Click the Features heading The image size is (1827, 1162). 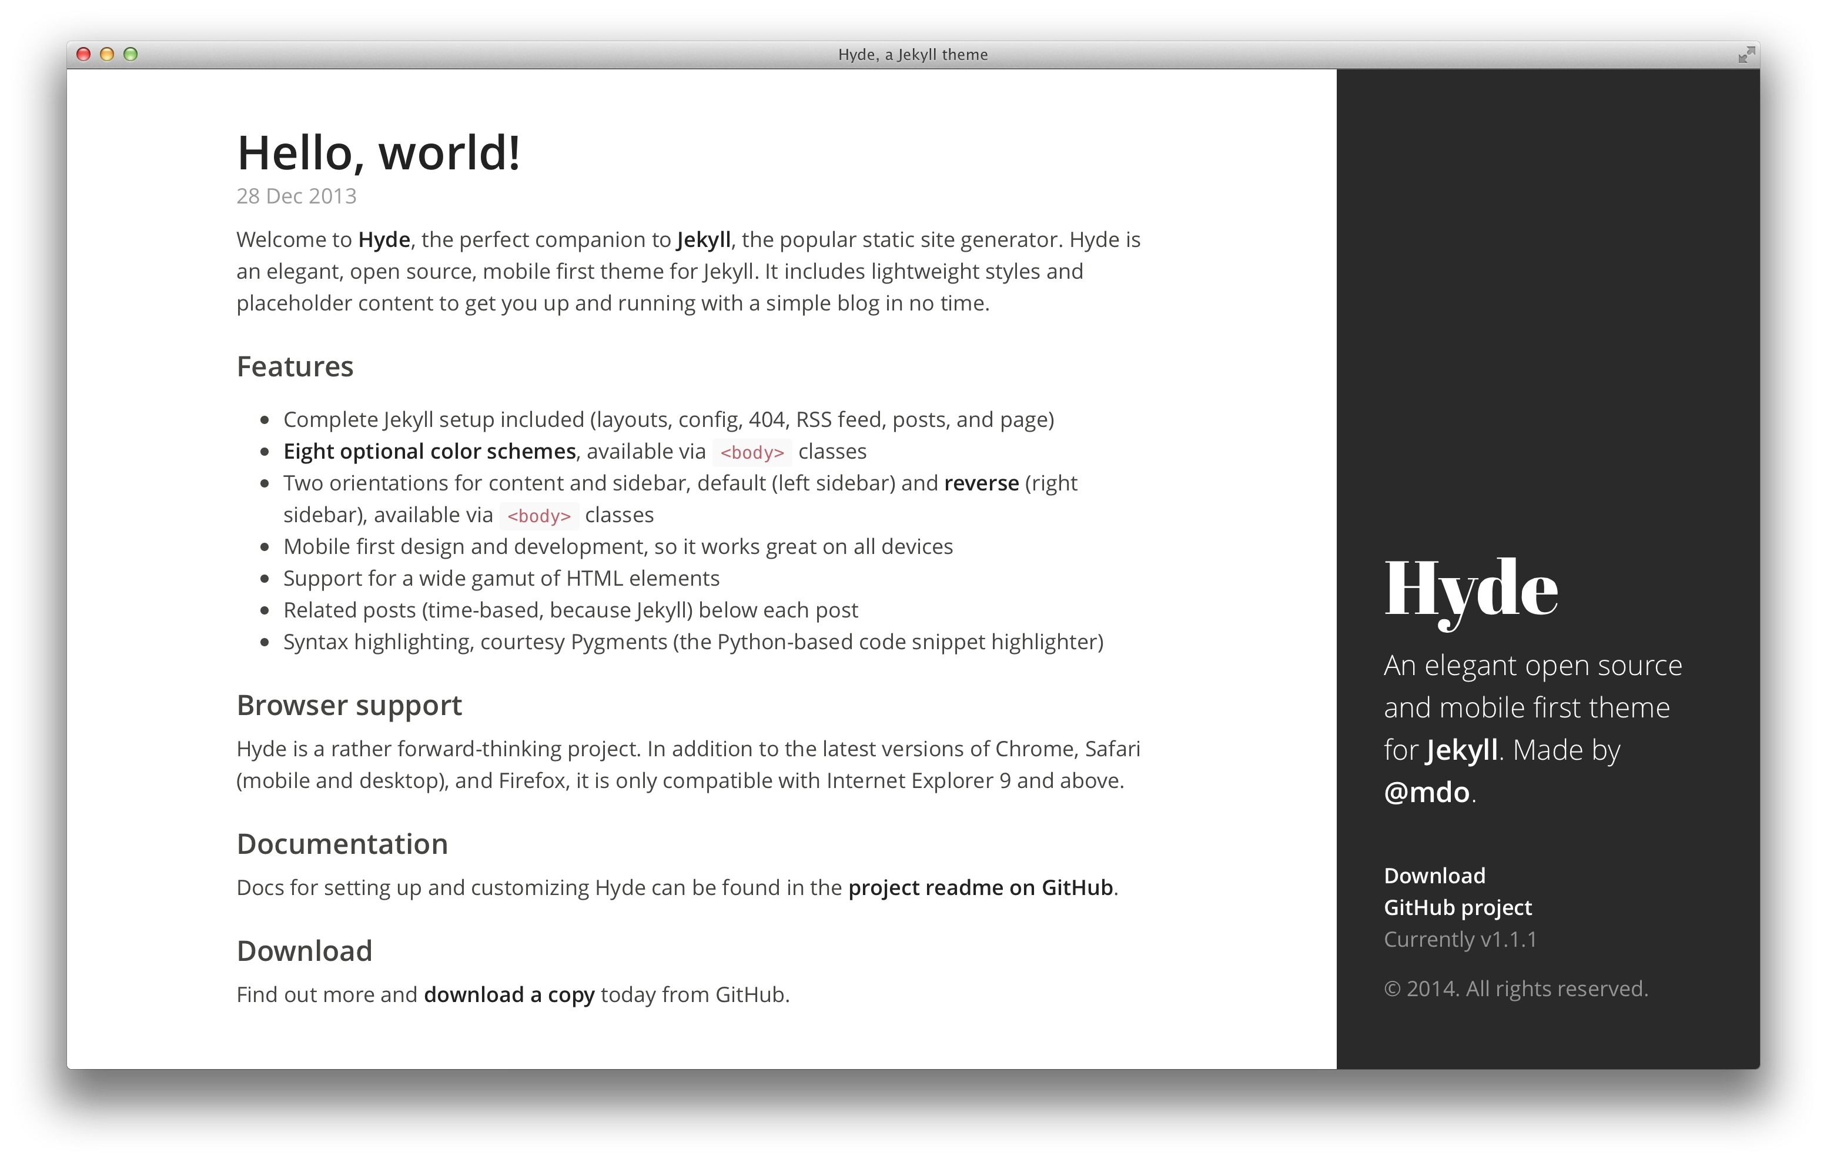[x=295, y=366]
